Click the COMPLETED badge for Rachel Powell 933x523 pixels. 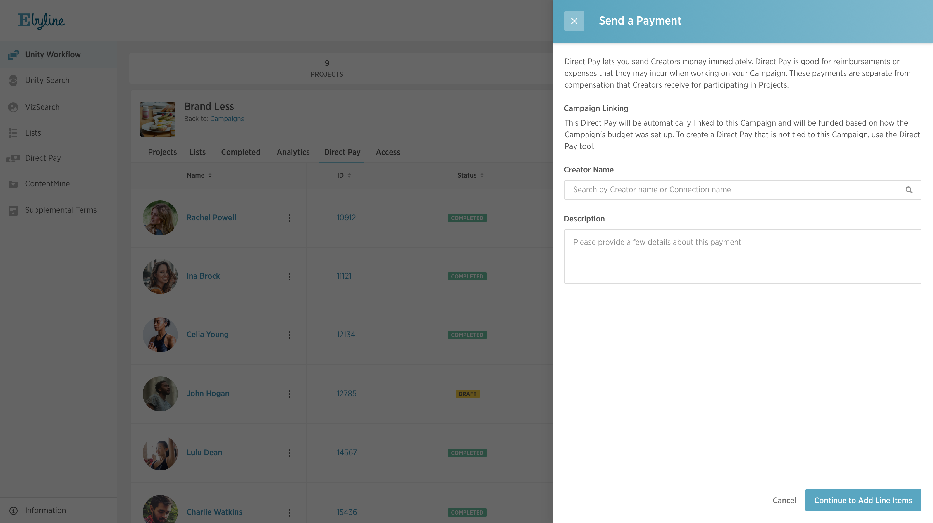click(x=467, y=218)
